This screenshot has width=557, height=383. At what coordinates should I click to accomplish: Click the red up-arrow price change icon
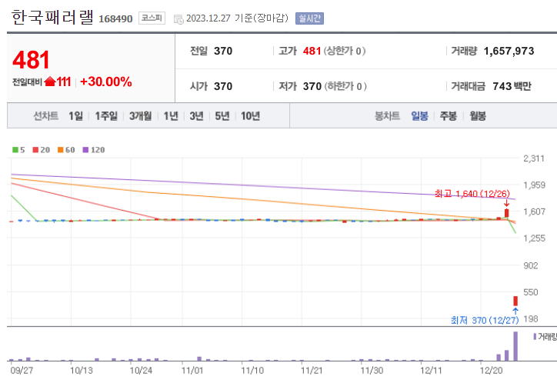click(x=50, y=82)
